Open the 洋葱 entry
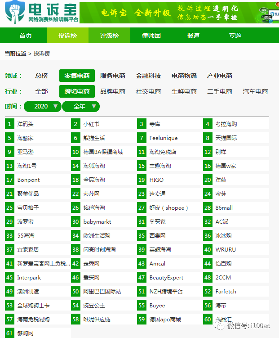 tap(236, 180)
